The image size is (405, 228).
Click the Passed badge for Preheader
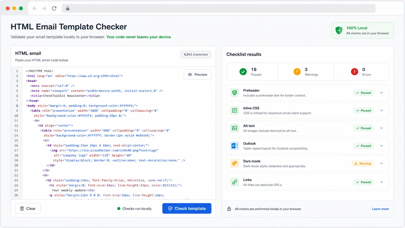[363, 93]
